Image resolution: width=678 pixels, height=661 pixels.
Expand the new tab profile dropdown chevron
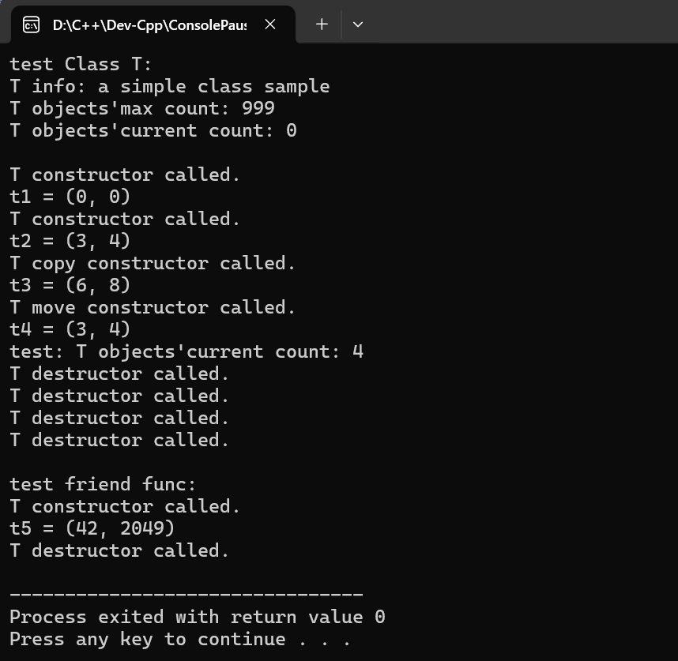pos(358,24)
